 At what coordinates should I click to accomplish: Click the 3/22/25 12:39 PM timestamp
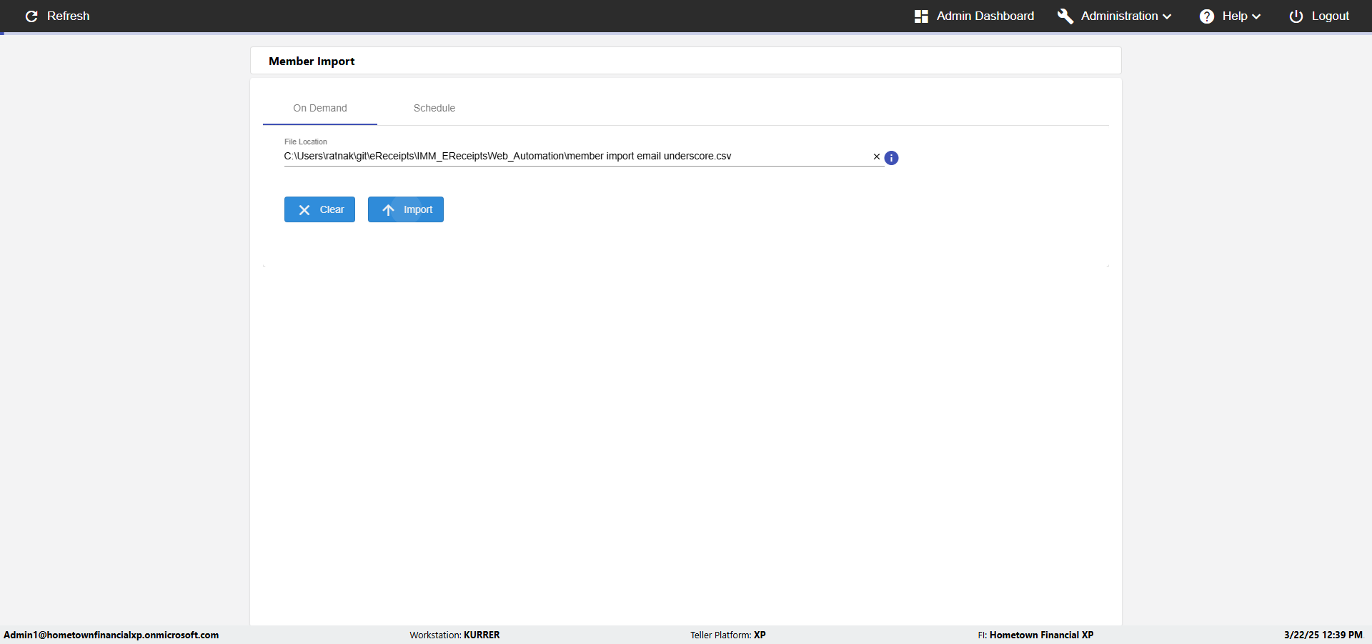click(x=1323, y=635)
